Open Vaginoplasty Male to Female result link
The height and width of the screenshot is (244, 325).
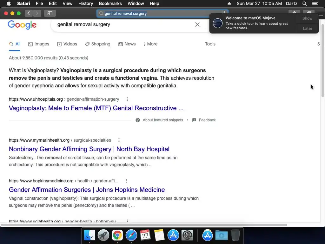(96, 108)
